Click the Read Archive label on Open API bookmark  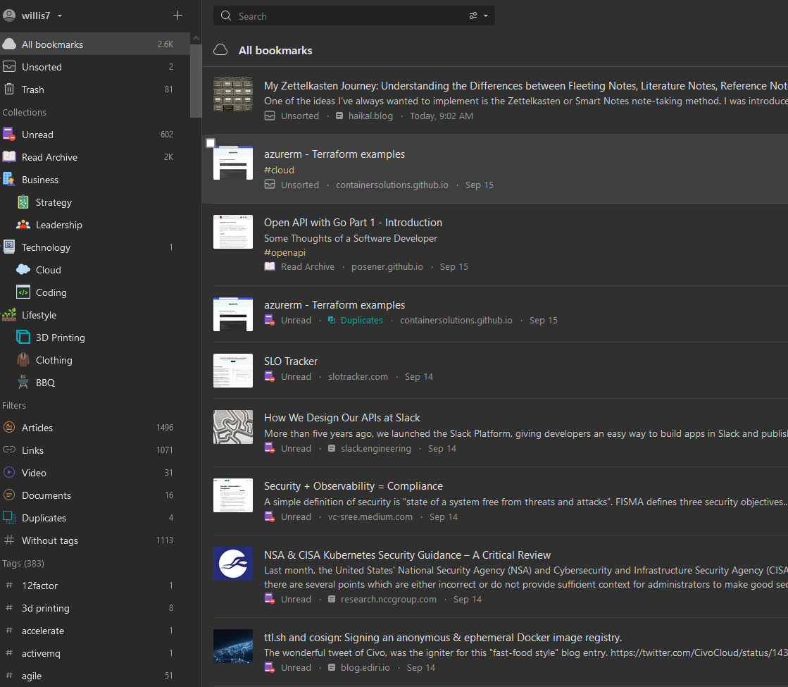click(x=307, y=266)
